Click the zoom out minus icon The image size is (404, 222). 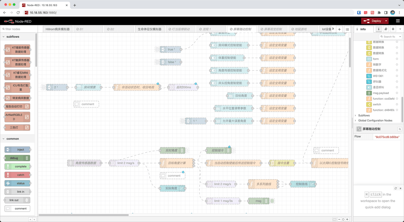click(339, 219)
